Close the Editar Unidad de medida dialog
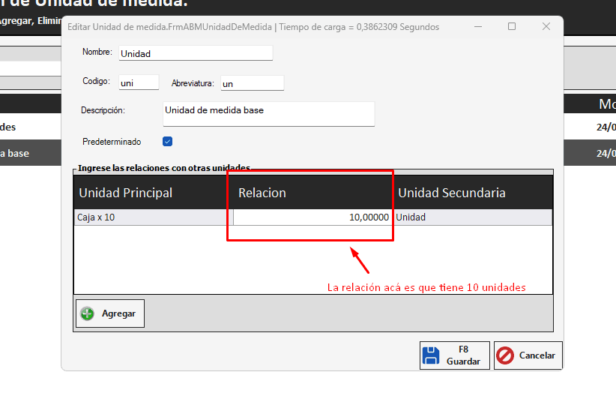Screen dimensions: 616x396 point(546,26)
